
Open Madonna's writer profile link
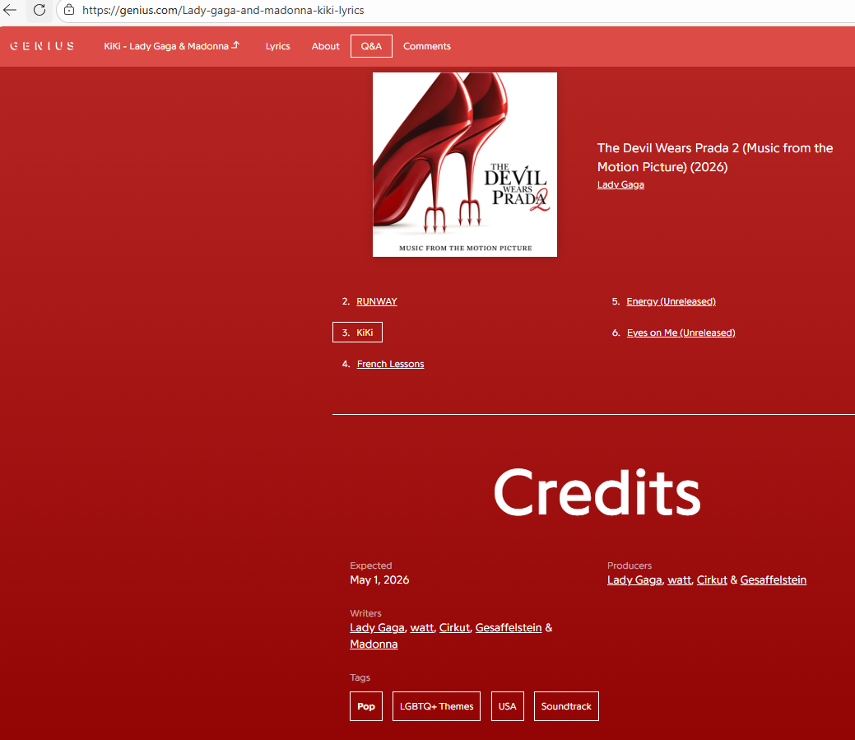374,644
